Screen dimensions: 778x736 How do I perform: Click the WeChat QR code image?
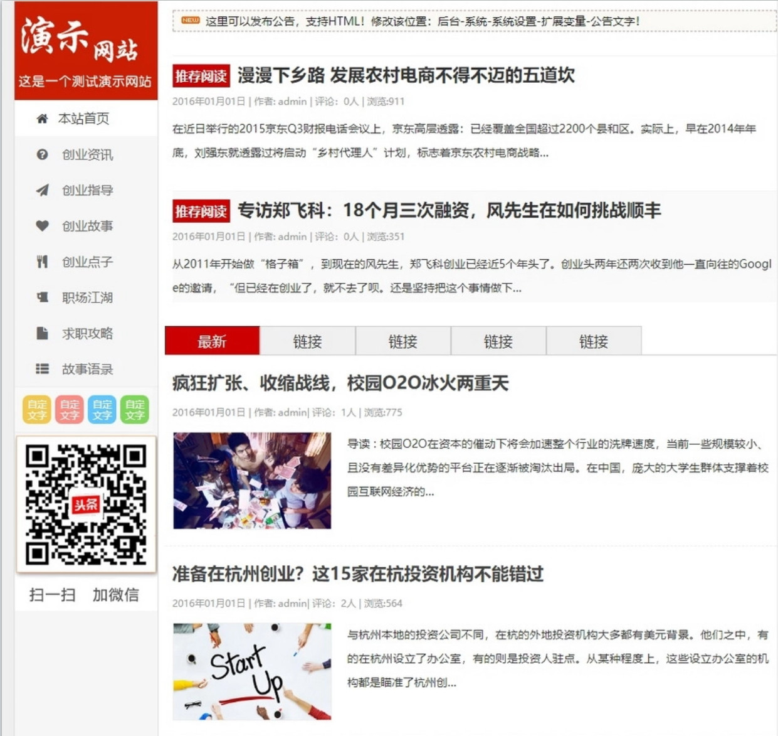click(86, 504)
